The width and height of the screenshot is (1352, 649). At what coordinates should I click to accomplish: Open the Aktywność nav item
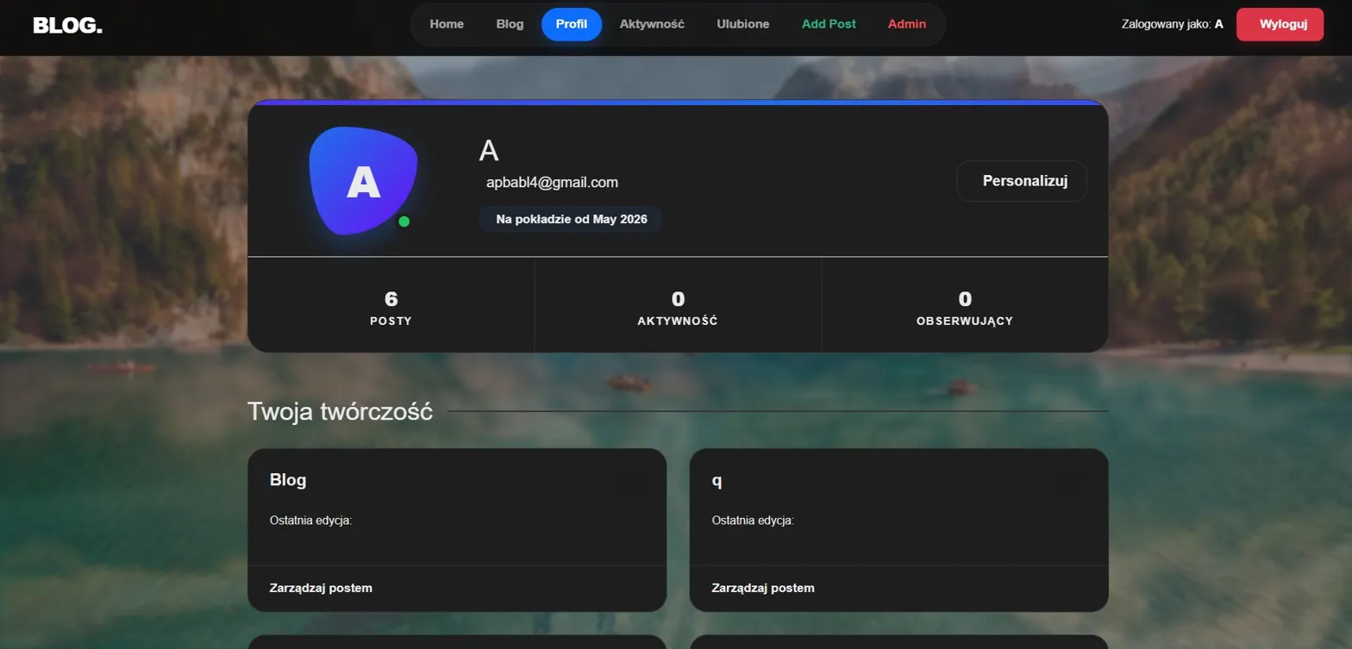tap(652, 24)
